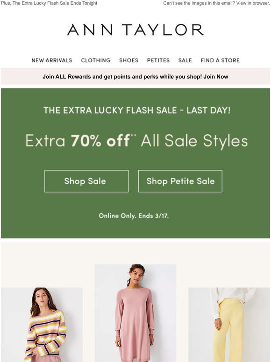
Task: Open Find a Store link
Action: [x=220, y=60]
